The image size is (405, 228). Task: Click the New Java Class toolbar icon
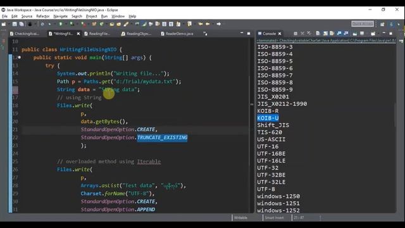(x=101, y=24)
